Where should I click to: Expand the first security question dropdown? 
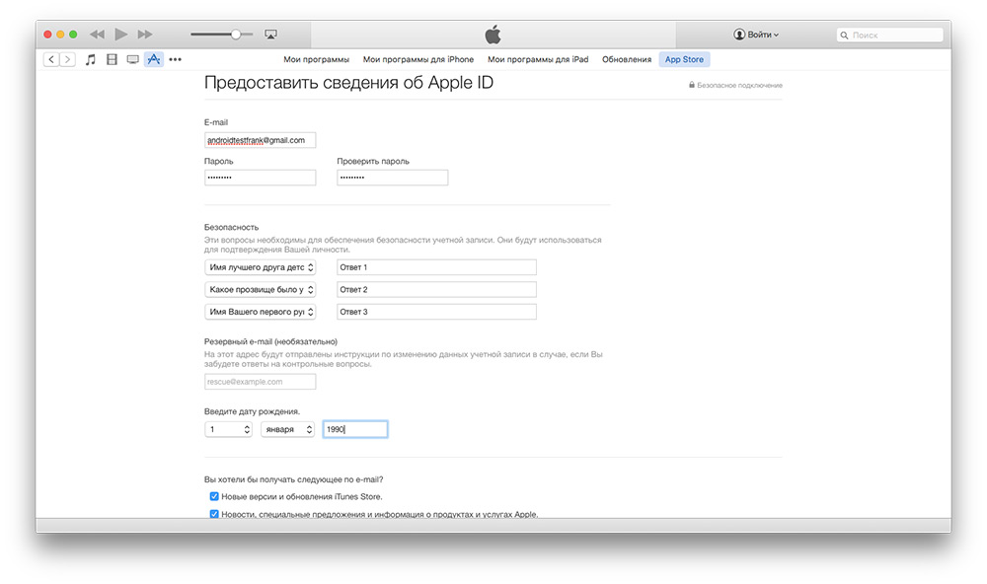click(261, 267)
